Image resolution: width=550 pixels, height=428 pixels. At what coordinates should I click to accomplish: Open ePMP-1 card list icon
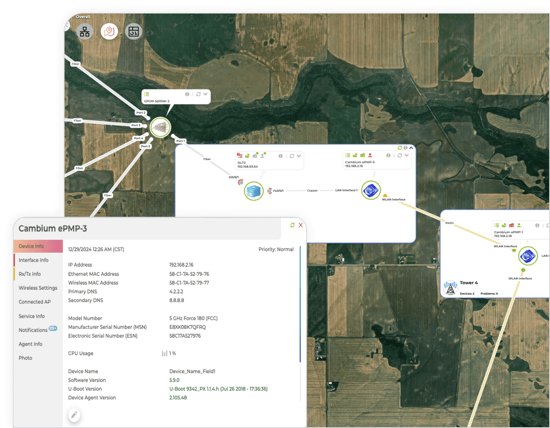point(497,226)
